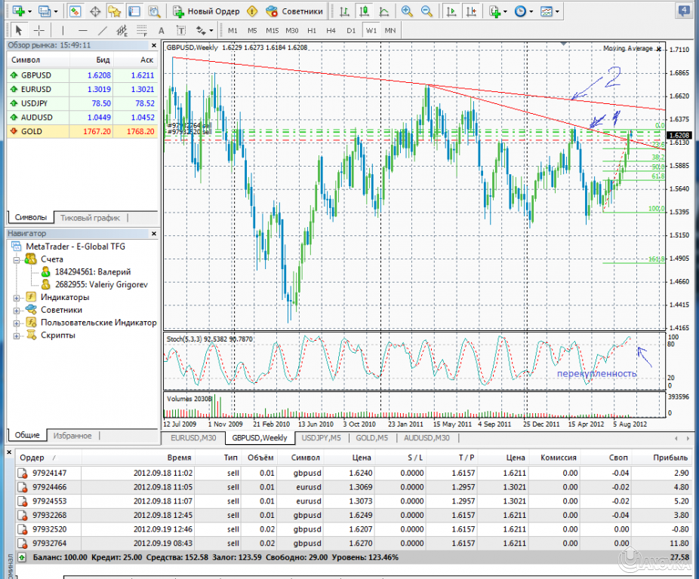This screenshot has height=579, width=699.
Task: Select the Draw Trendline tool
Action: click(x=103, y=30)
